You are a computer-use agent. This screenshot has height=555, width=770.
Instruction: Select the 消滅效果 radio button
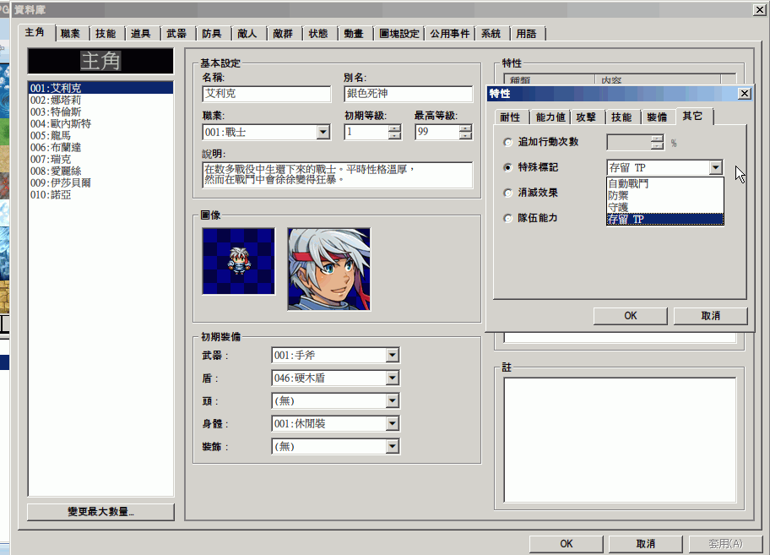[507, 193]
